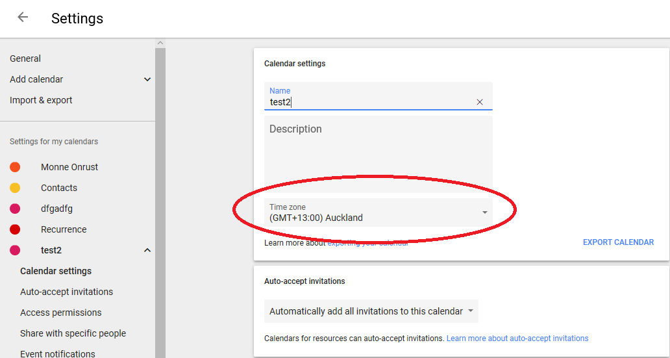Collapse the test2 calendar section chevron
This screenshot has width=670, height=358.
pyautogui.click(x=147, y=250)
